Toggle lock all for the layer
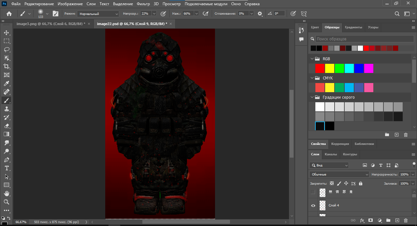The image size is (417, 226). (360, 183)
